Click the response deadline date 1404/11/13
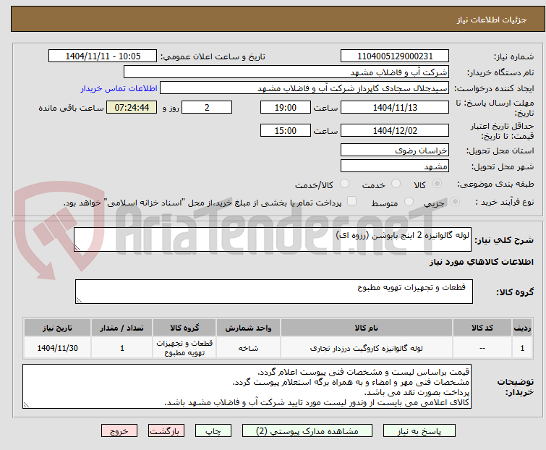The width and height of the screenshot is (546, 450). (x=395, y=107)
